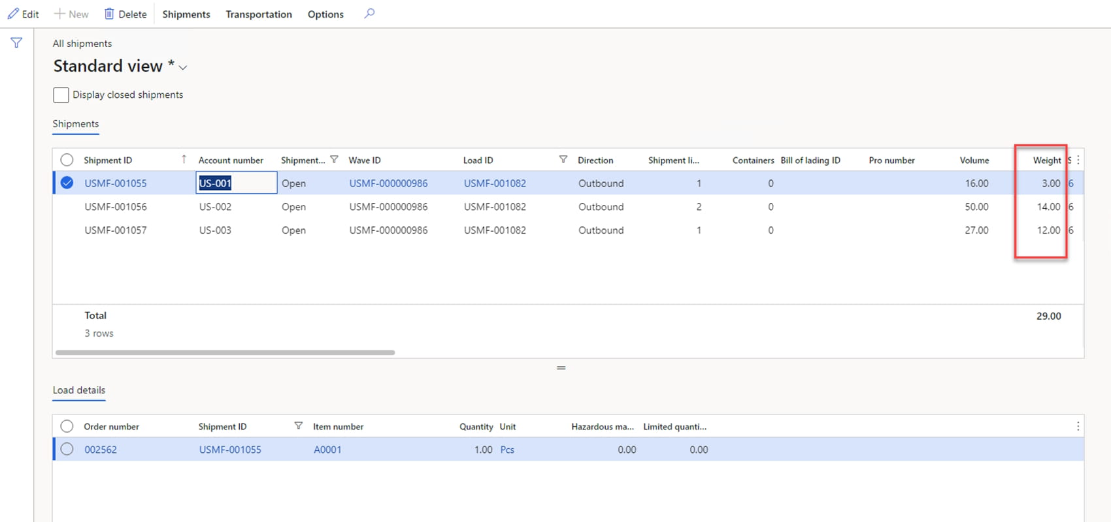
Task: Click filter icon on Shipment status column
Action: point(334,159)
